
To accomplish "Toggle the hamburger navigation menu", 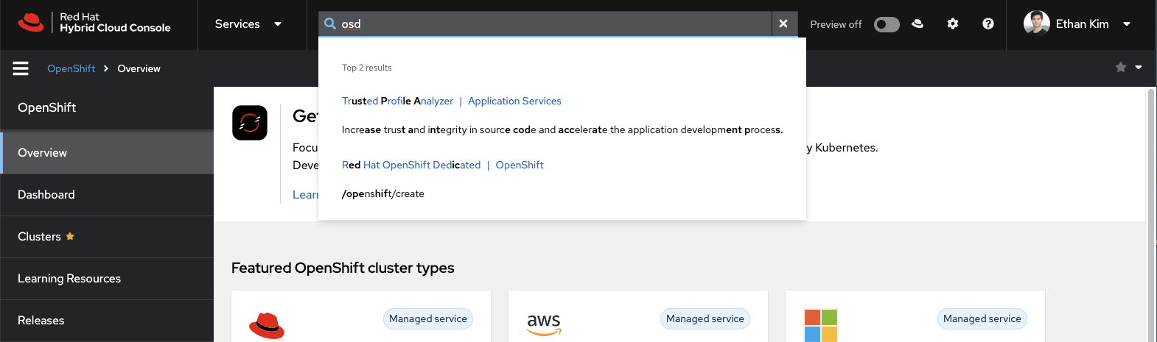I will 21,68.
